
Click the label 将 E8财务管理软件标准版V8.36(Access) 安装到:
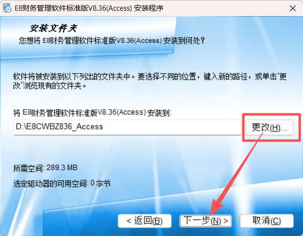(x=92, y=112)
